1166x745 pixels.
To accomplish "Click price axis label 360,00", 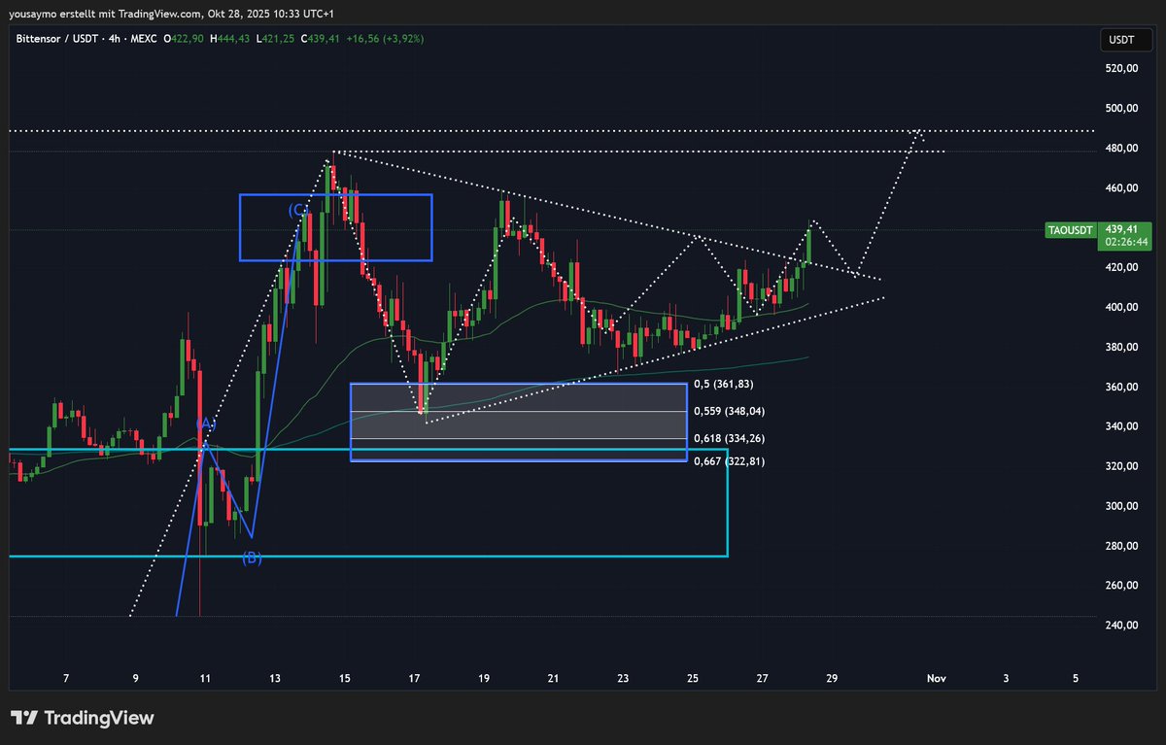I will [1120, 387].
